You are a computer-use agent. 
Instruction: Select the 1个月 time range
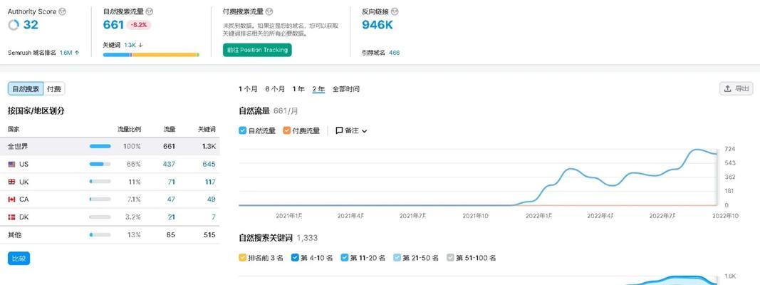(x=248, y=89)
